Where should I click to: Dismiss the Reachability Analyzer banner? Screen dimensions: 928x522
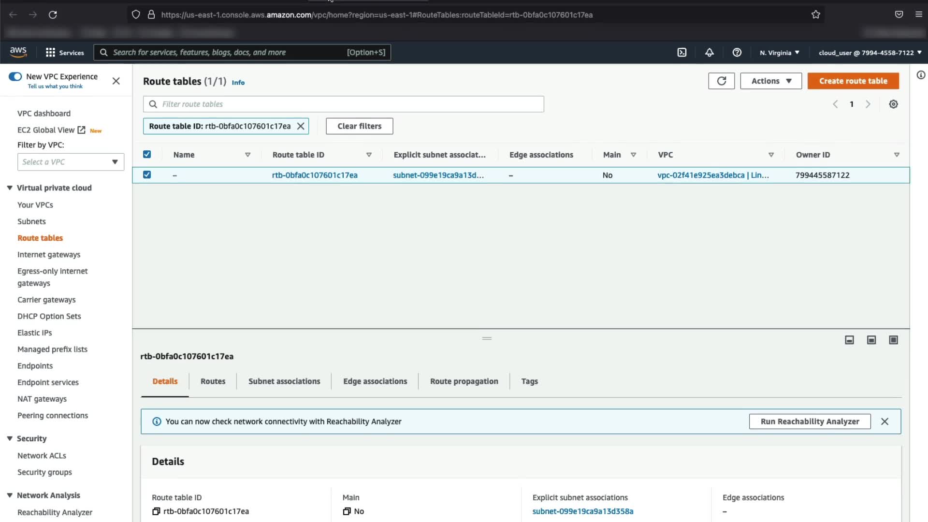pos(884,421)
